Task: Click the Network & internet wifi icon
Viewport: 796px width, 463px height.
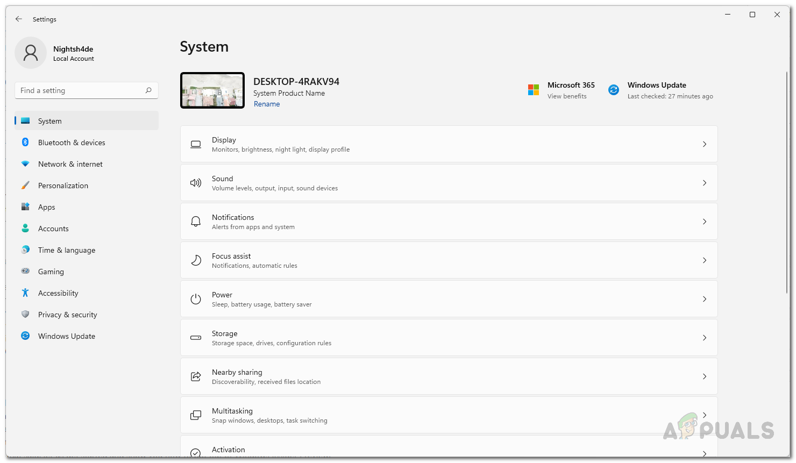Action: click(25, 164)
